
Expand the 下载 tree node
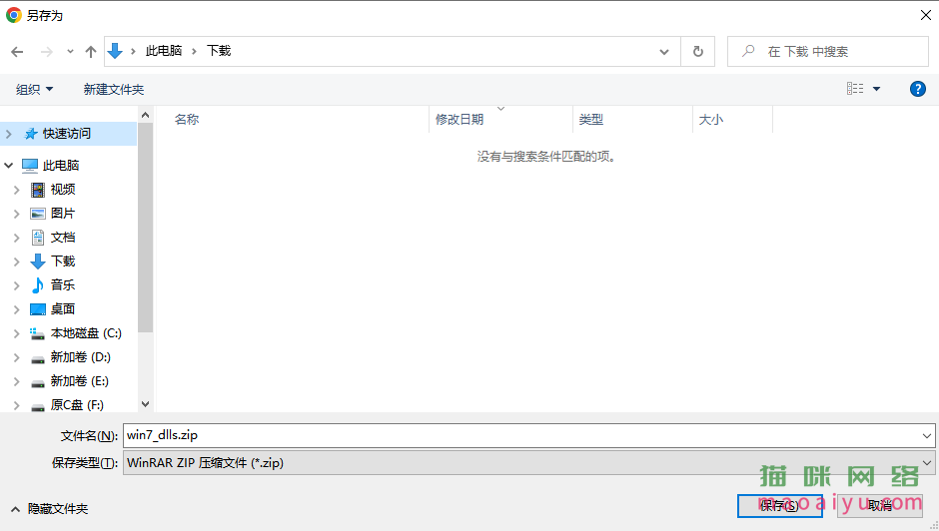pos(17,262)
